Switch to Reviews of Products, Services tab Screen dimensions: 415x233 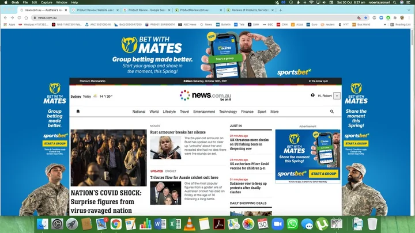pyautogui.click(x=250, y=10)
